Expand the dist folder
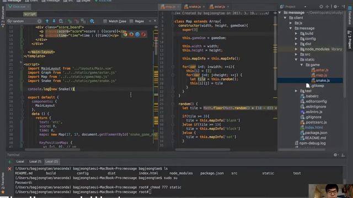The width and height of the screenshot is (353, 198). pos(296,44)
